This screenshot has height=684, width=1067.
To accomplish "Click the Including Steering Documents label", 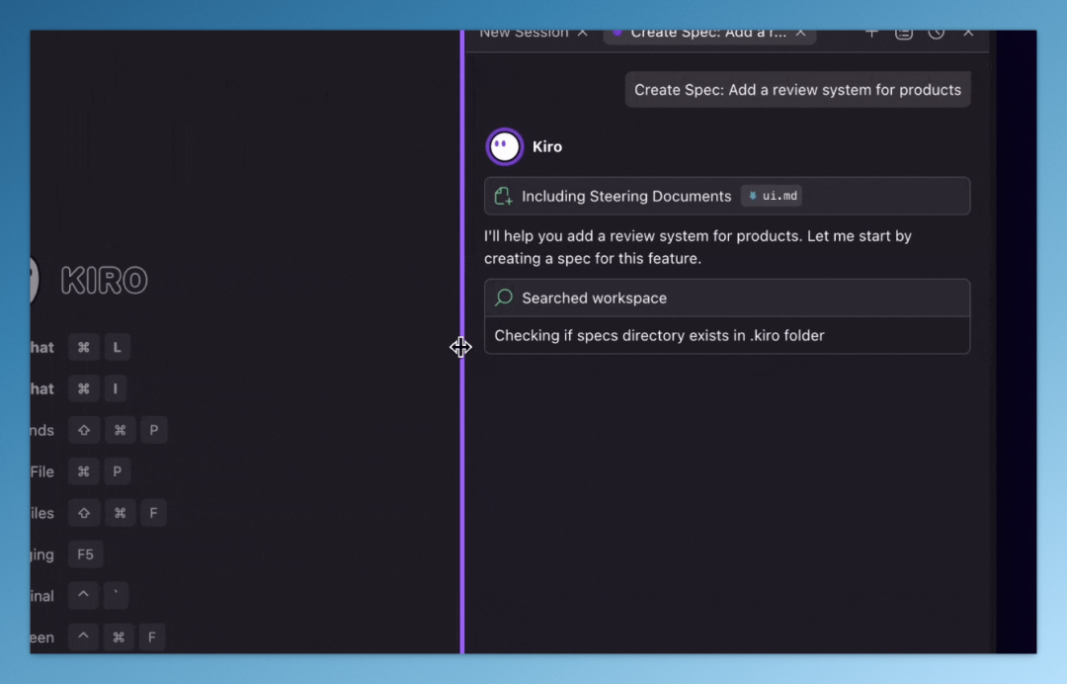I will 626,196.
